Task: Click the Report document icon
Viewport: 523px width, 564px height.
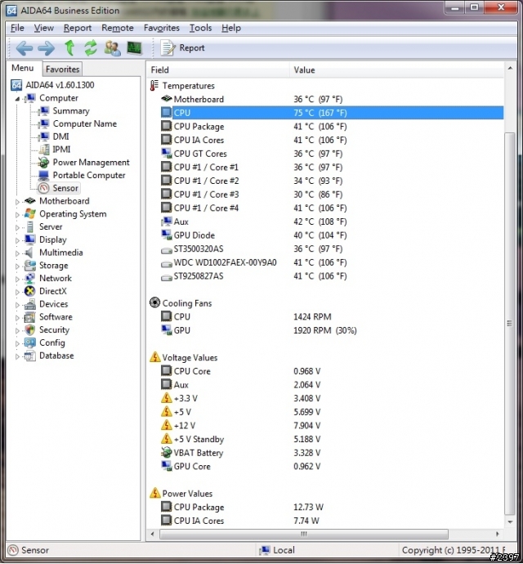Action: (168, 48)
